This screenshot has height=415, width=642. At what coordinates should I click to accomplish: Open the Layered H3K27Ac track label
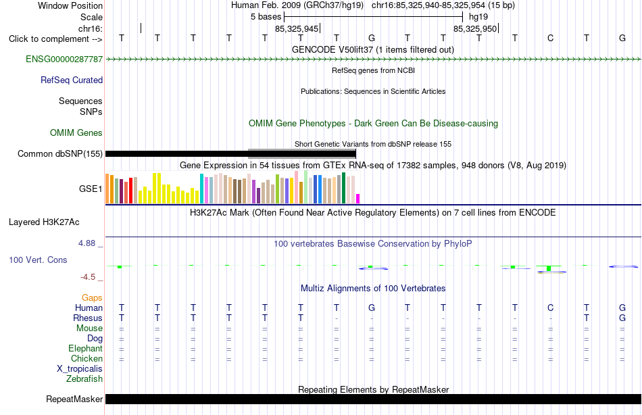coord(44,222)
